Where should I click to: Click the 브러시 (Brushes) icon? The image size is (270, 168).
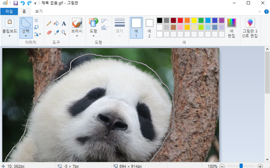pyautogui.click(x=77, y=23)
